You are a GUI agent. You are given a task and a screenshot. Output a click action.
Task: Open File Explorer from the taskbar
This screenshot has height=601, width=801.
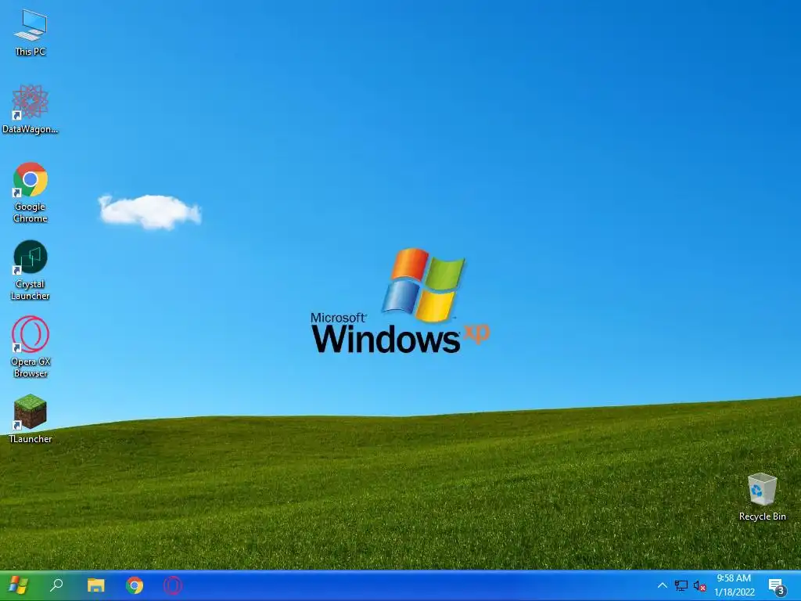(x=95, y=585)
